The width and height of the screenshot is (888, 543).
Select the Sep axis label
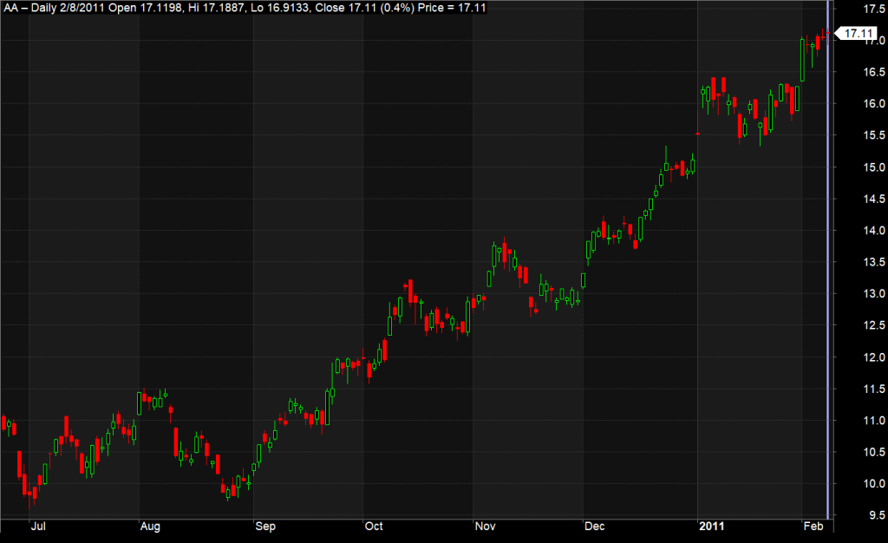265,526
